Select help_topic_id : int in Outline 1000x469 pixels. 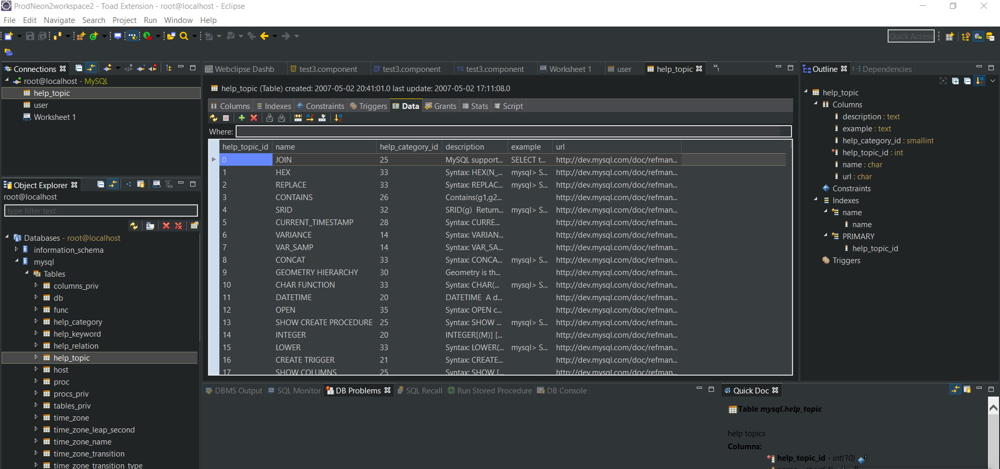[873, 153]
